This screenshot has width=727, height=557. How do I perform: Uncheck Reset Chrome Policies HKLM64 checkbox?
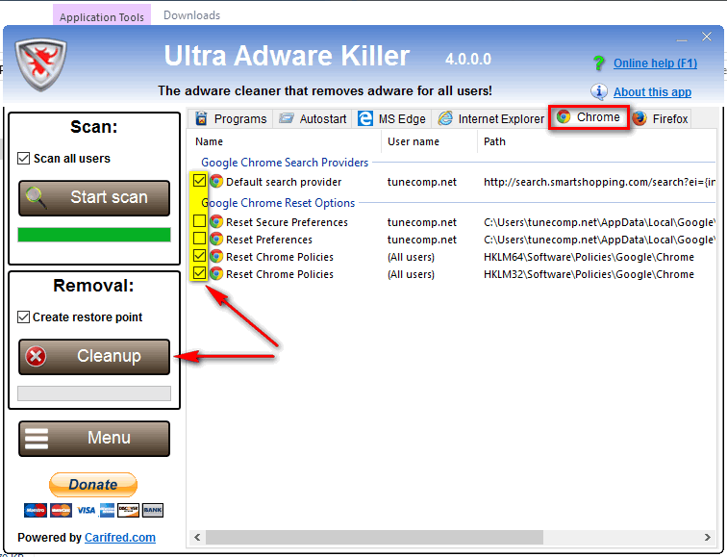coord(199,256)
